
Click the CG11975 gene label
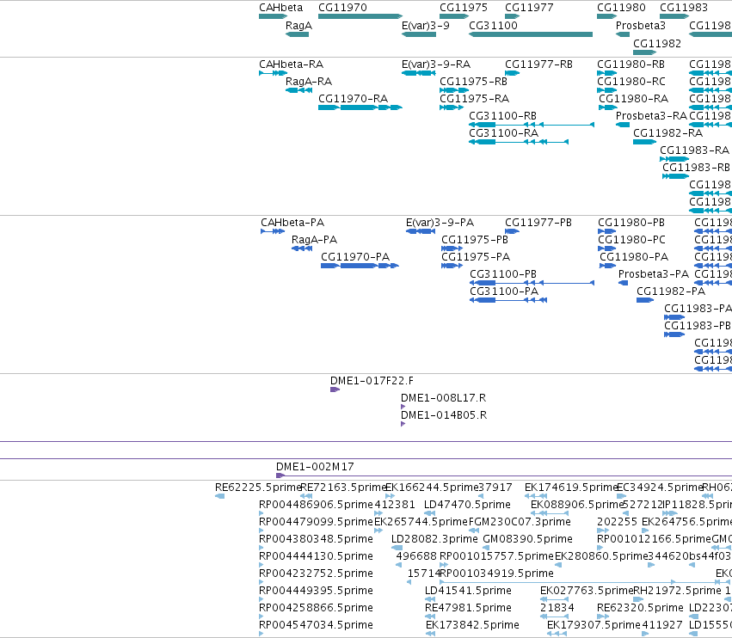coord(464,8)
